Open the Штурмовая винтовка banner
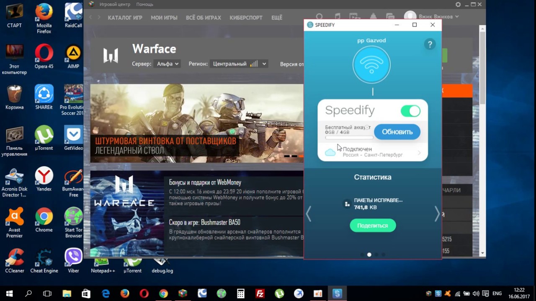This screenshot has width=536, height=301. click(x=197, y=123)
